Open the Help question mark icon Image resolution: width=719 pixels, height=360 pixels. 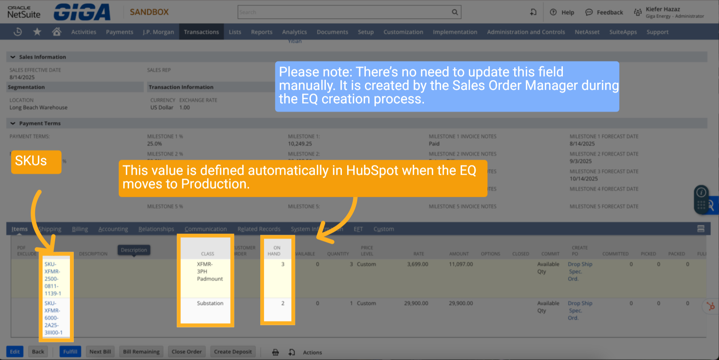tap(553, 12)
